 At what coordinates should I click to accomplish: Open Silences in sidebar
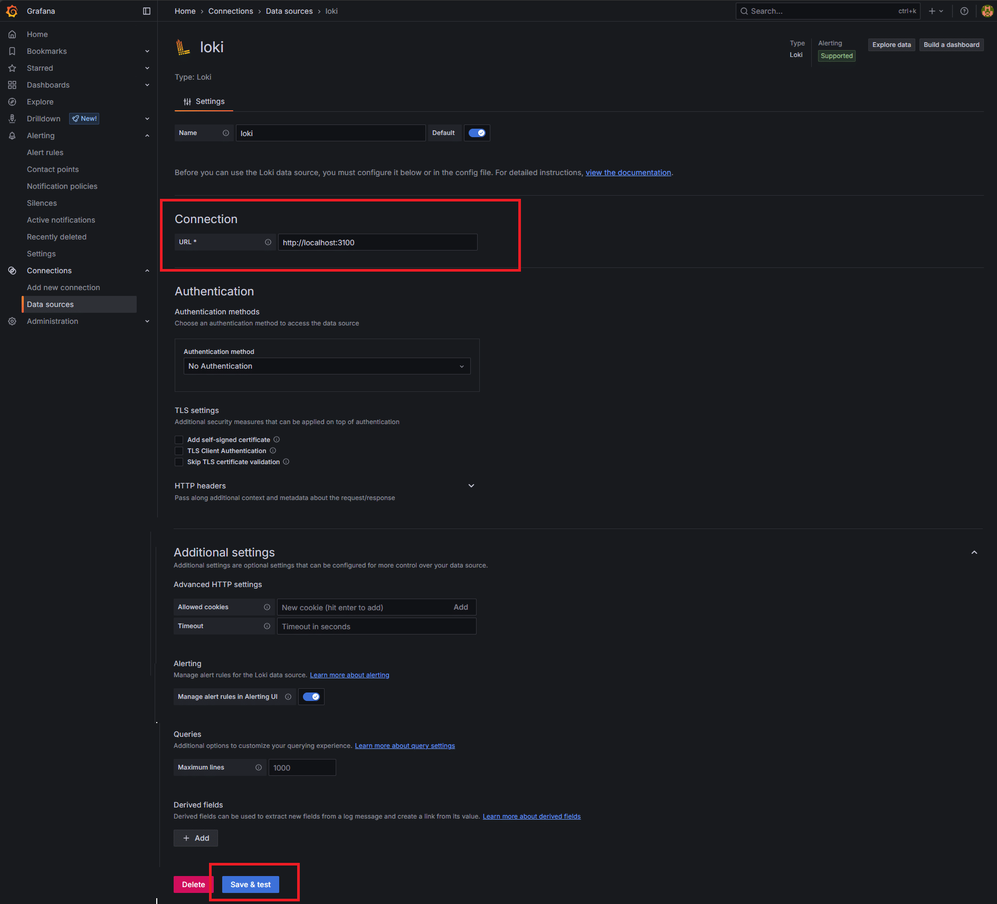pyautogui.click(x=42, y=203)
